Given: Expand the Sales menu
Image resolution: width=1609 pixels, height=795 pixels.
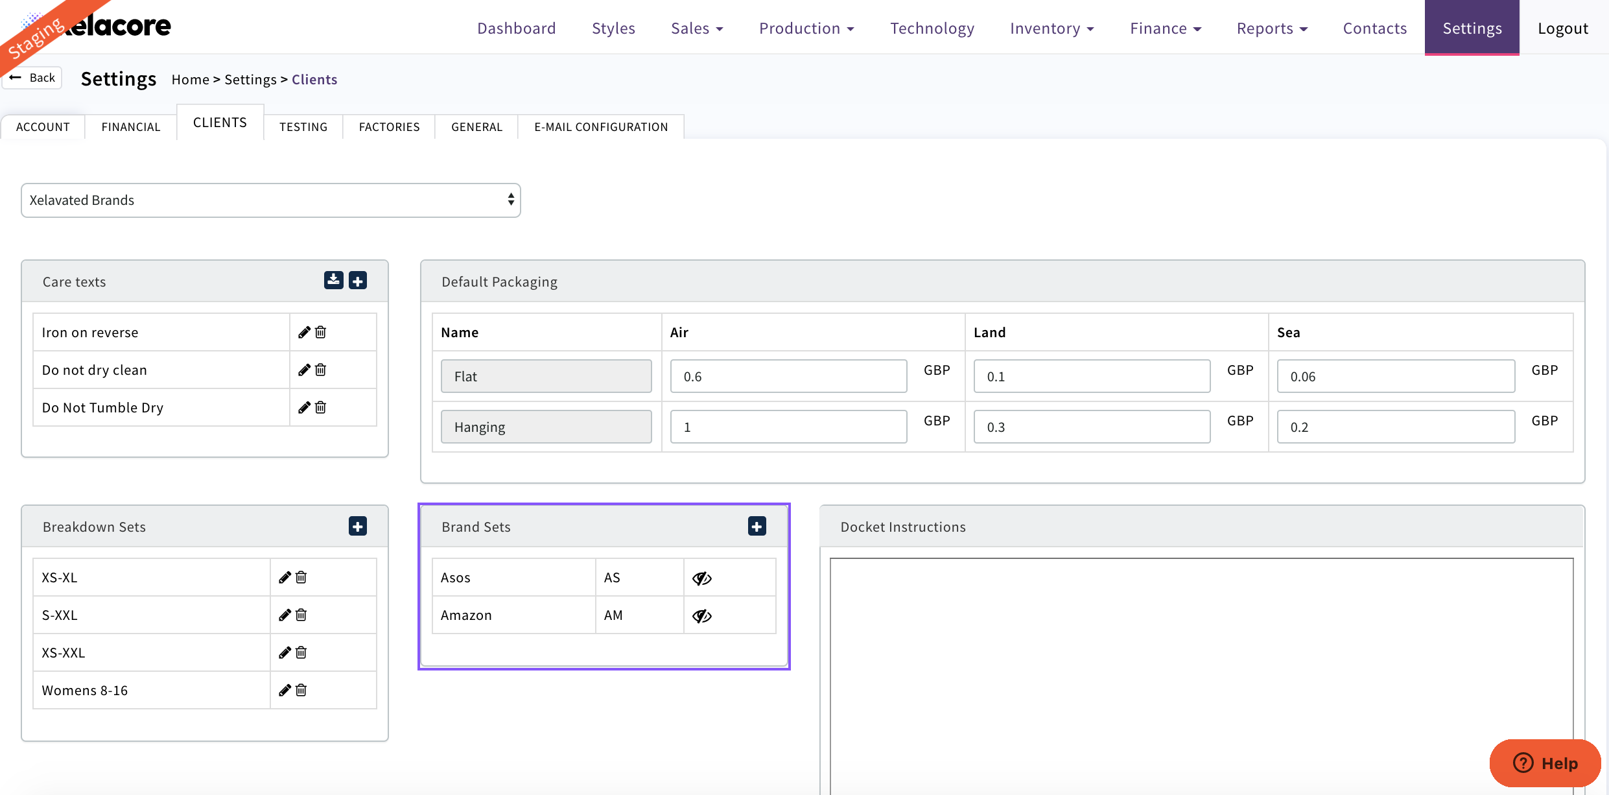Looking at the screenshot, I should [x=697, y=29].
